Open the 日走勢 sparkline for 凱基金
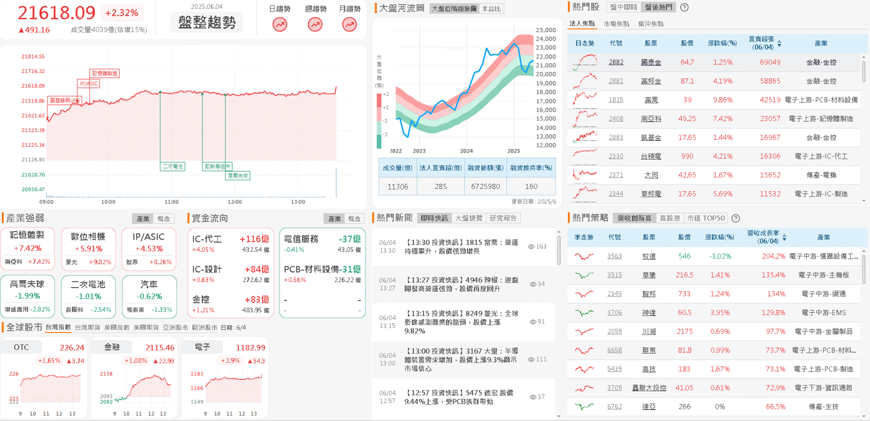The height and width of the screenshot is (421, 870). [x=585, y=137]
